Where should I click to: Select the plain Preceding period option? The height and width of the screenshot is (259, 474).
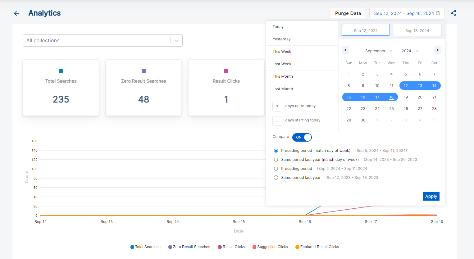[x=276, y=169]
